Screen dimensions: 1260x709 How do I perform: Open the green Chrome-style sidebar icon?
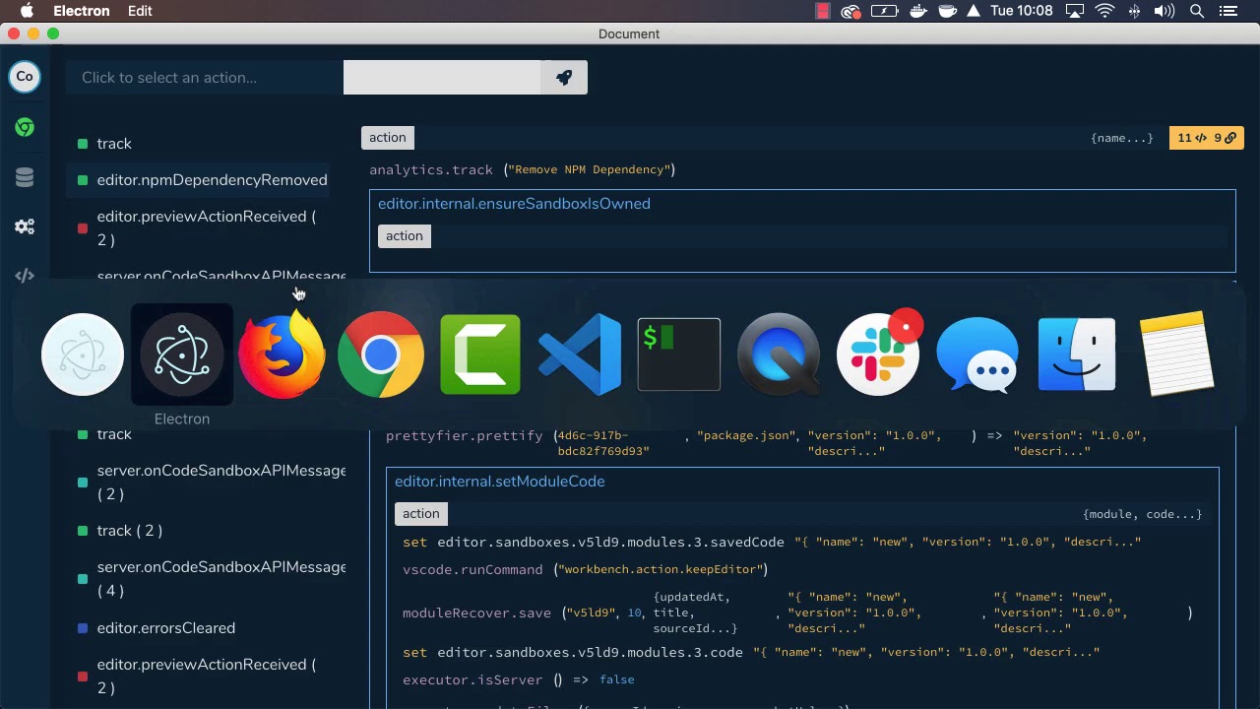(x=25, y=127)
